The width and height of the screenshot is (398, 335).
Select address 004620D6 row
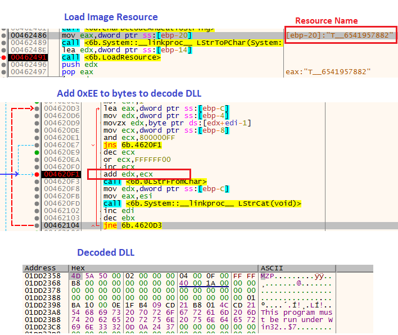coord(62,116)
